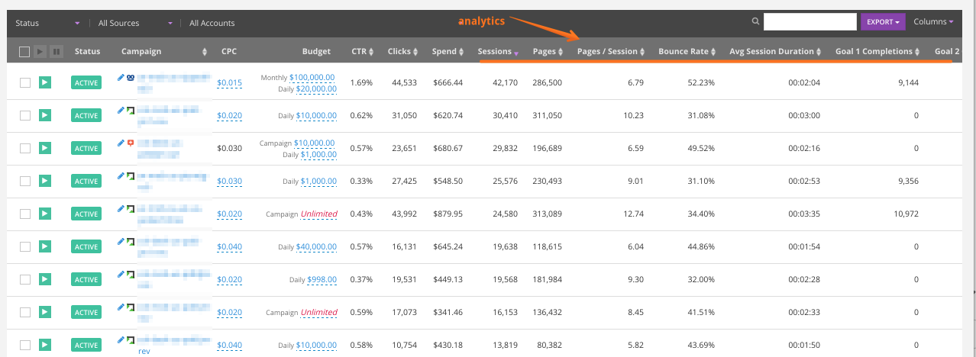
Task: Tick the checkbox on the 43,992 clicks row
Action: click(x=25, y=214)
